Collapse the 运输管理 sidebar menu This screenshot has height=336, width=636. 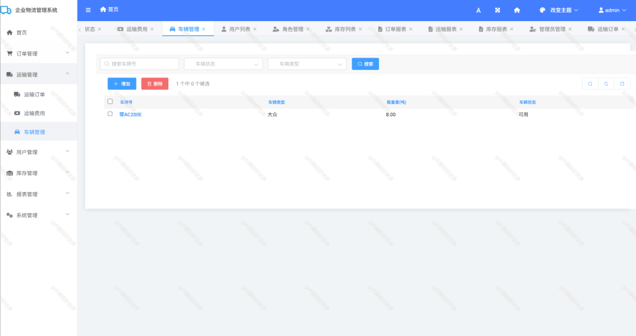click(x=39, y=74)
